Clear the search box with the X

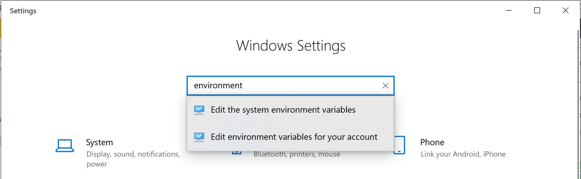point(385,86)
